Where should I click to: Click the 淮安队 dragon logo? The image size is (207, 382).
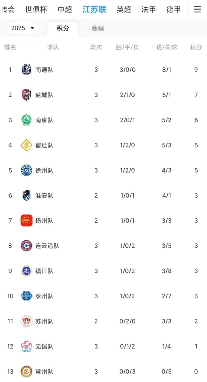(x=26, y=196)
